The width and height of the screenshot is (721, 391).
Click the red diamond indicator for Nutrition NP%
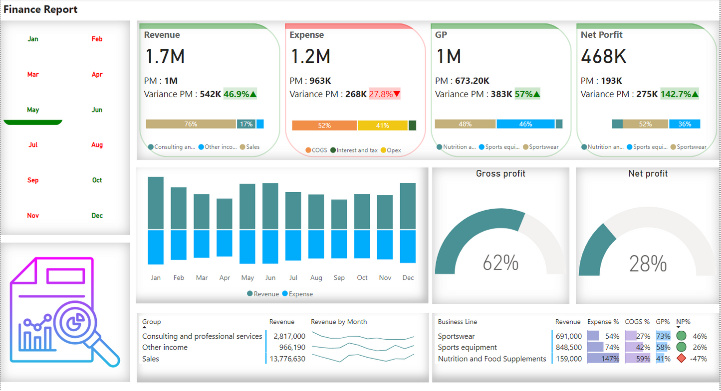coord(681,359)
